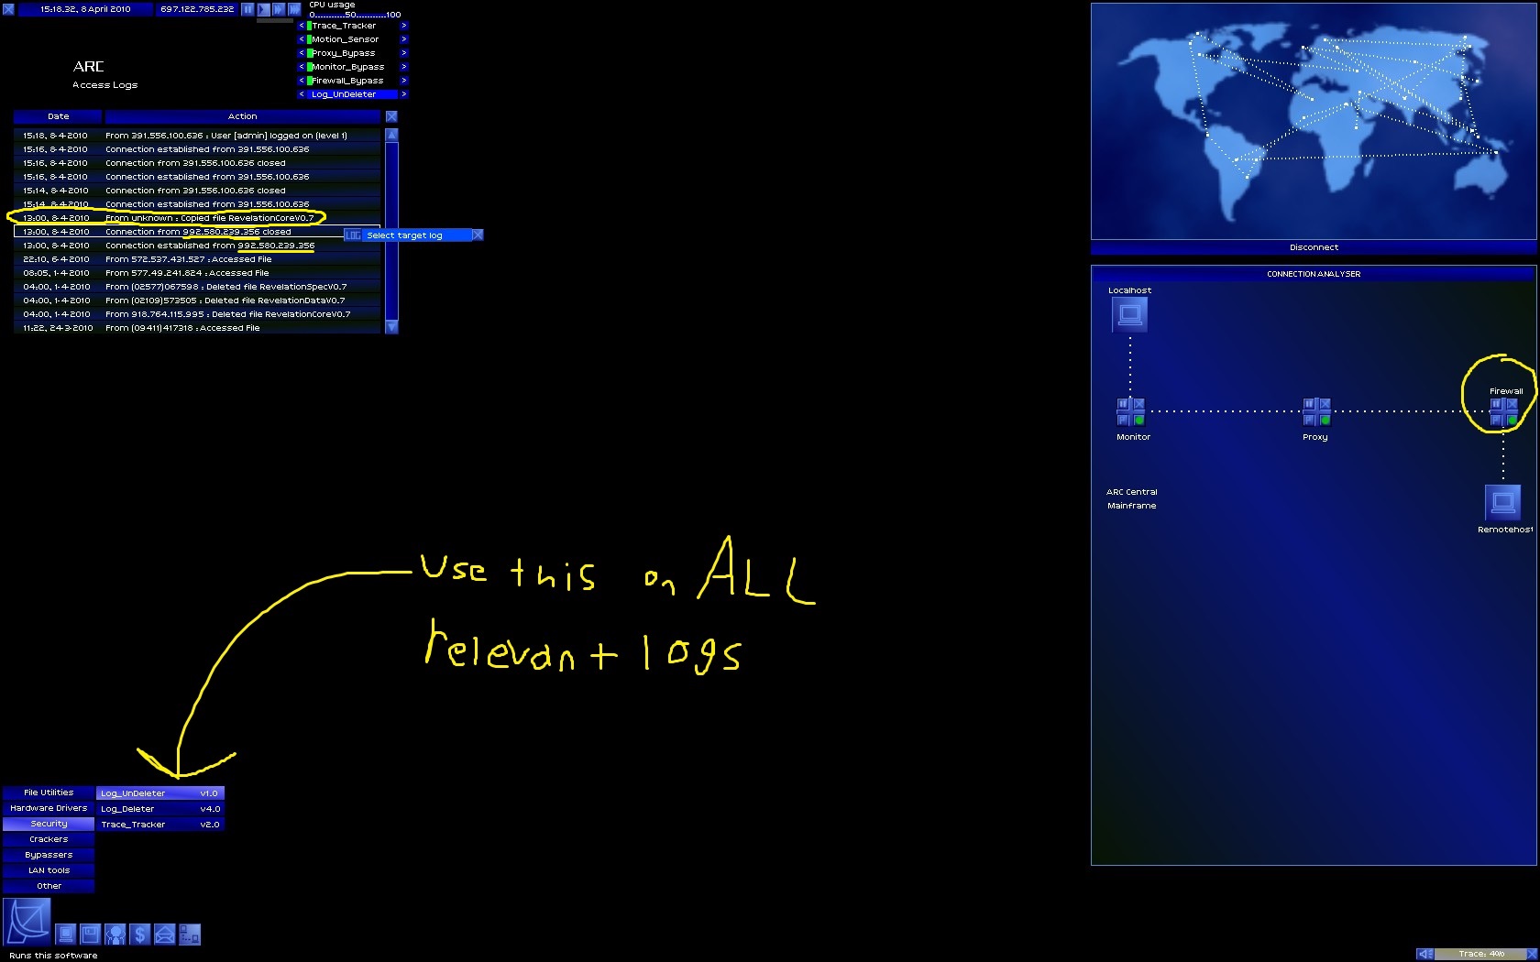Open the hardware computer icon in bottom toolbar
This screenshot has width=1540, height=962.
click(65, 935)
